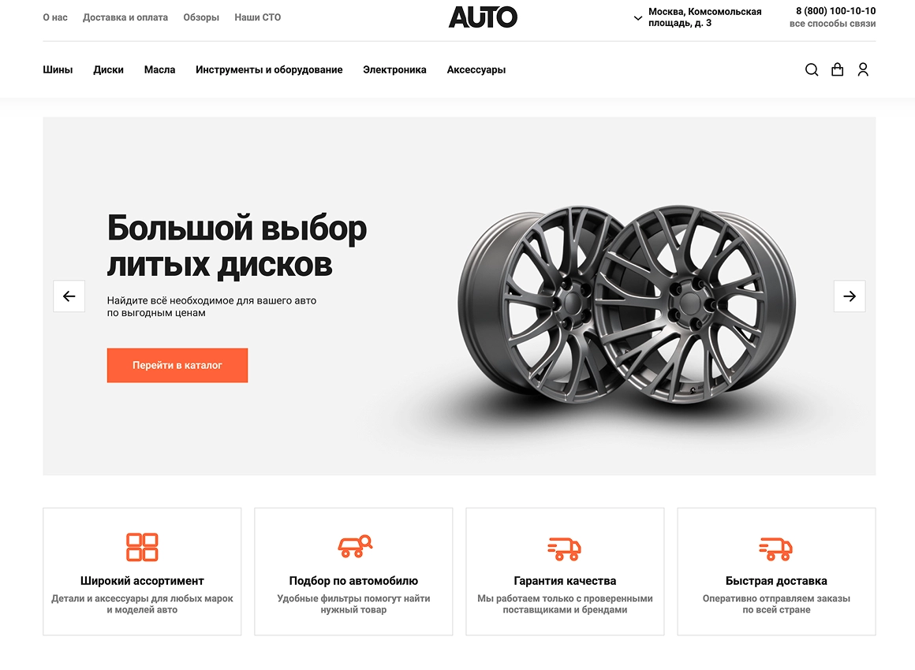Click the car search icon for Подбор по автомобилю
This screenshot has height=670, width=915.
click(x=355, y=546)
